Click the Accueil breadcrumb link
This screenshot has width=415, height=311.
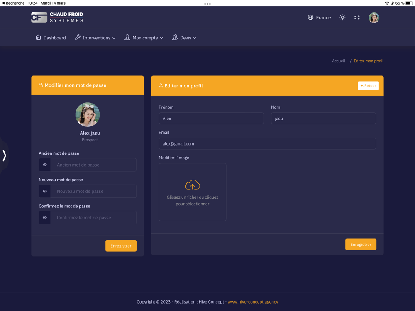pos(339,61)
